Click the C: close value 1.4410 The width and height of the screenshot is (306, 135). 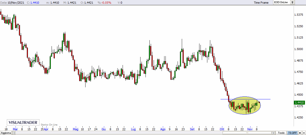[34, 3]
